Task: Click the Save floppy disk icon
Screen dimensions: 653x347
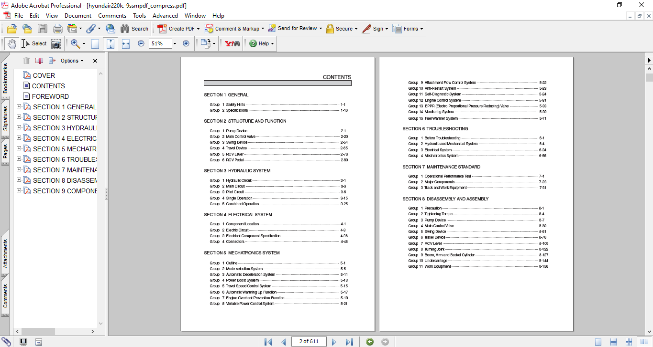Action: [43, 29]
